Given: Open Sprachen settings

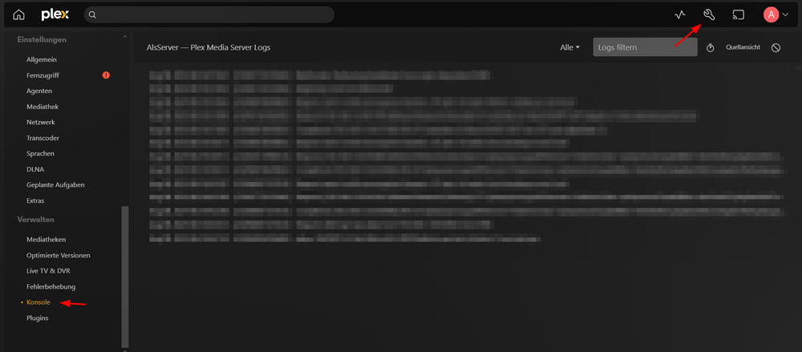Looking at the screenshot, I should (40, 153).
